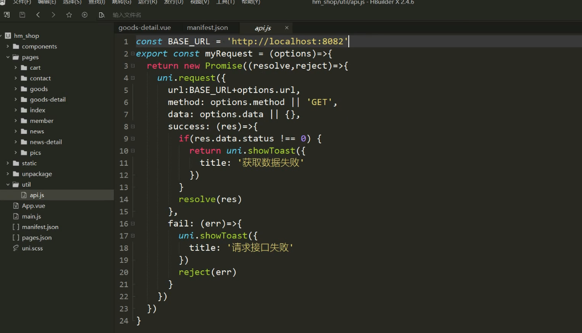Click the run play icon in toolbar
The height and width of the screenshot is (333, 582).
pos(85,15)
